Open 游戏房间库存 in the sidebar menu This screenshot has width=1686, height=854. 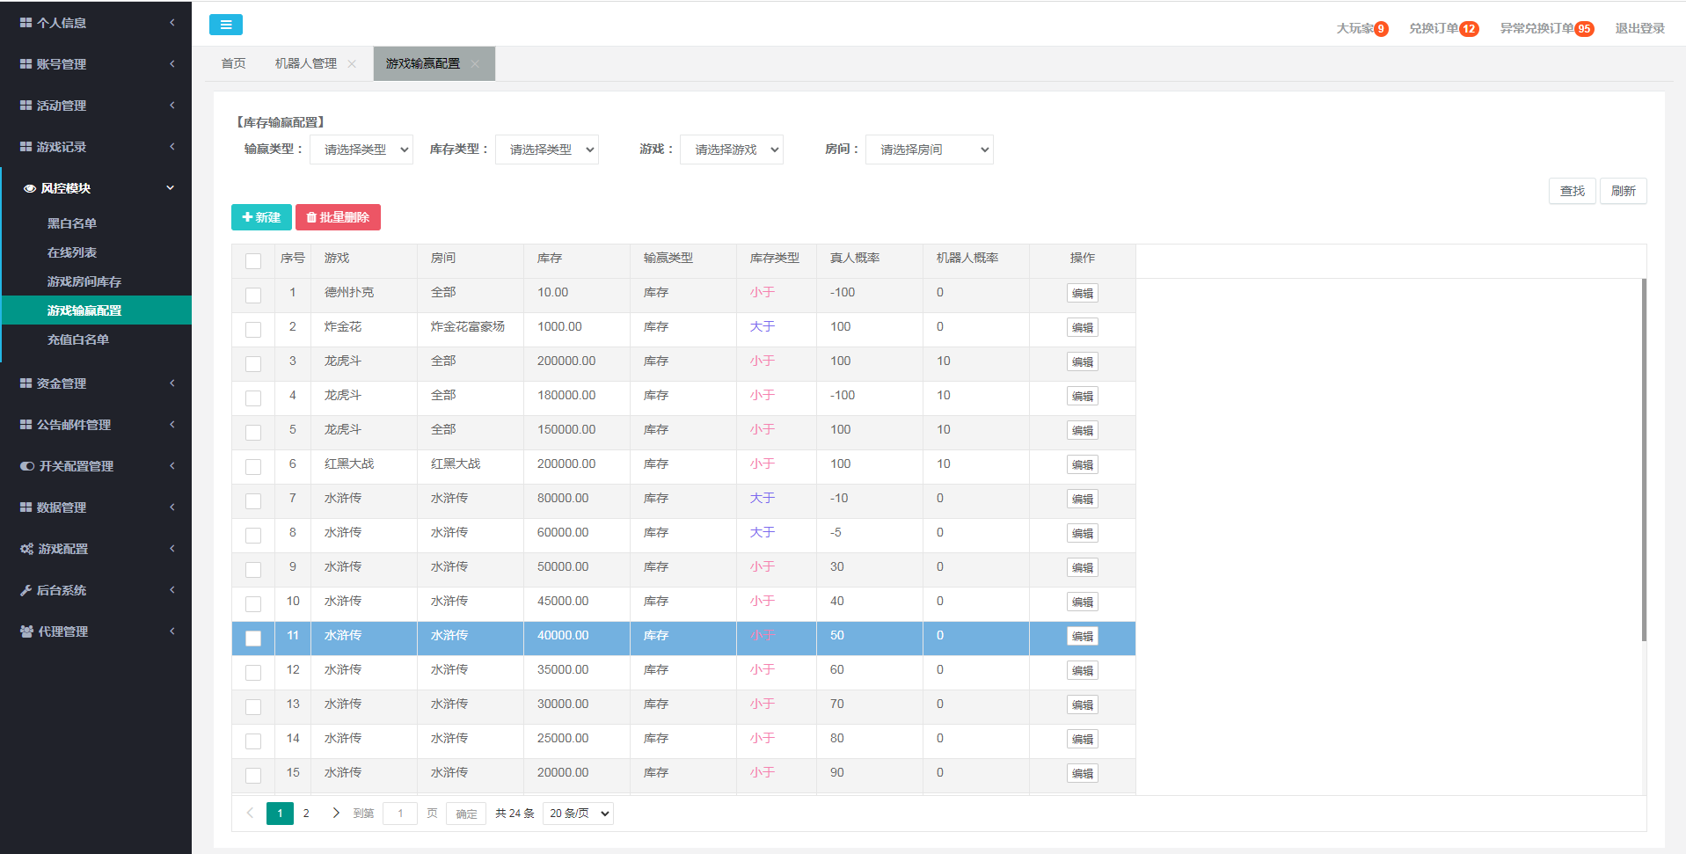pos(84,281)
